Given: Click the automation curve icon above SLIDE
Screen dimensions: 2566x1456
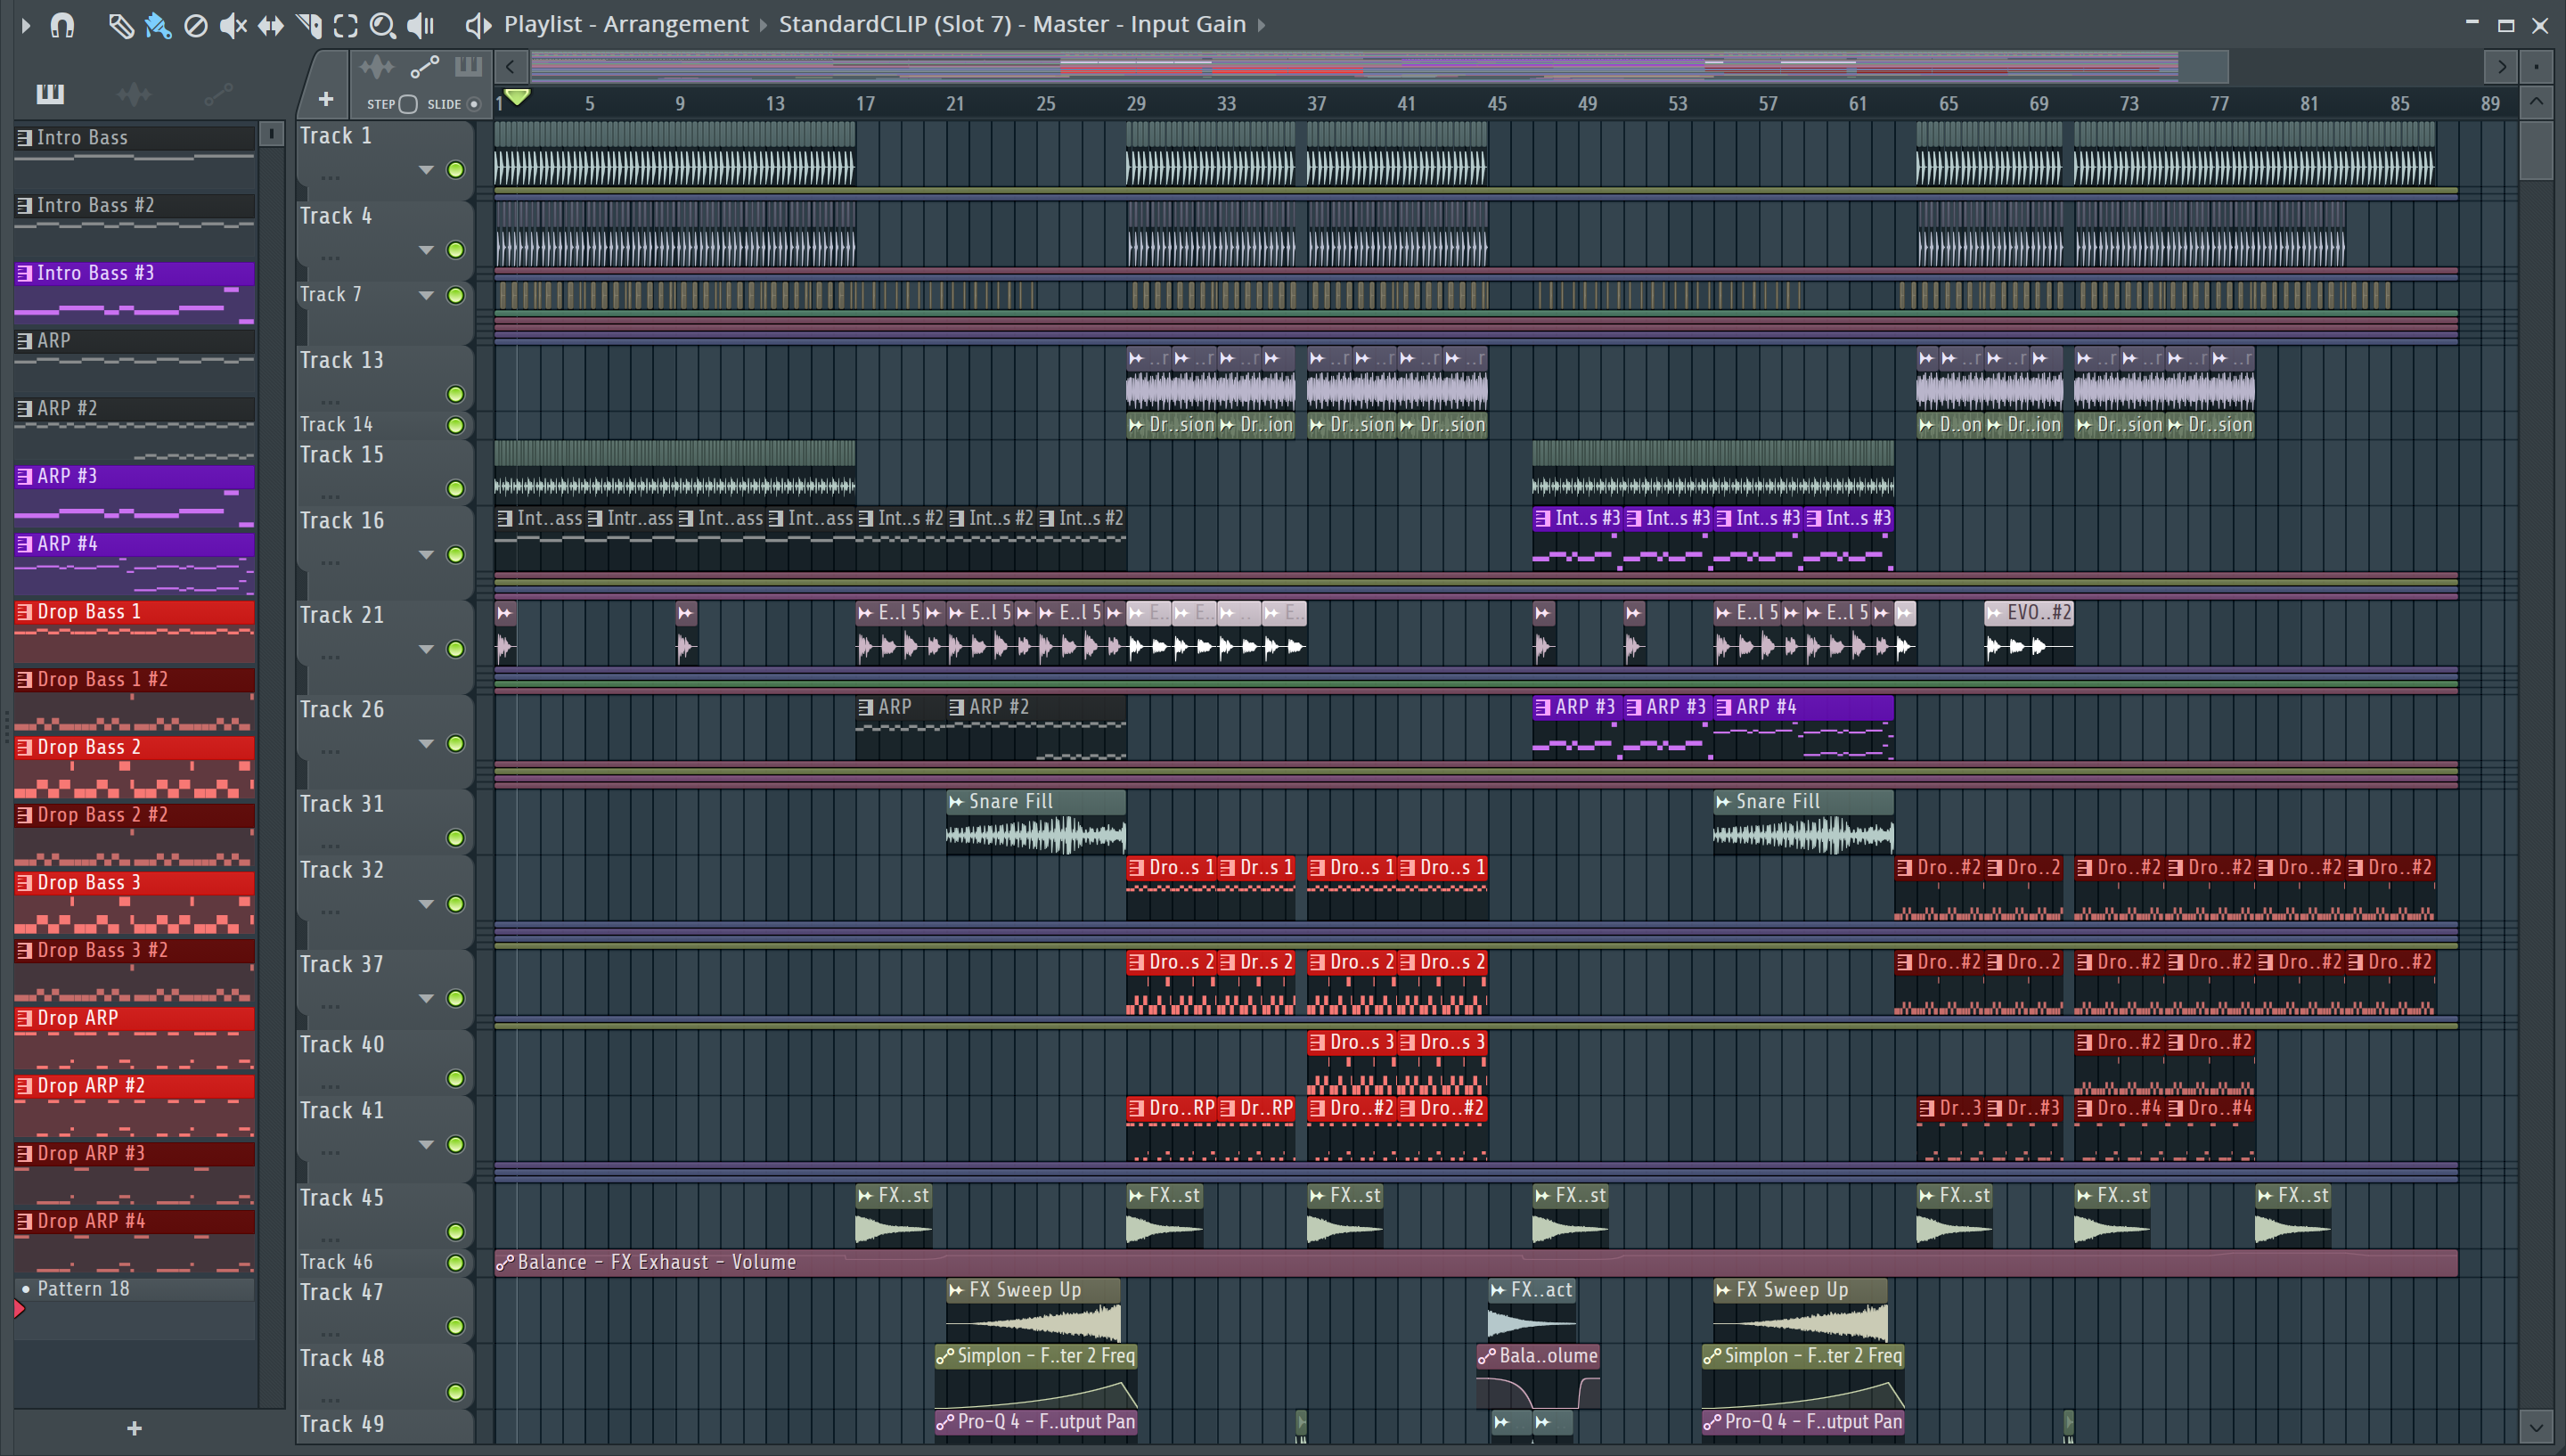Looking at the screenshot, I should point(425,67).
